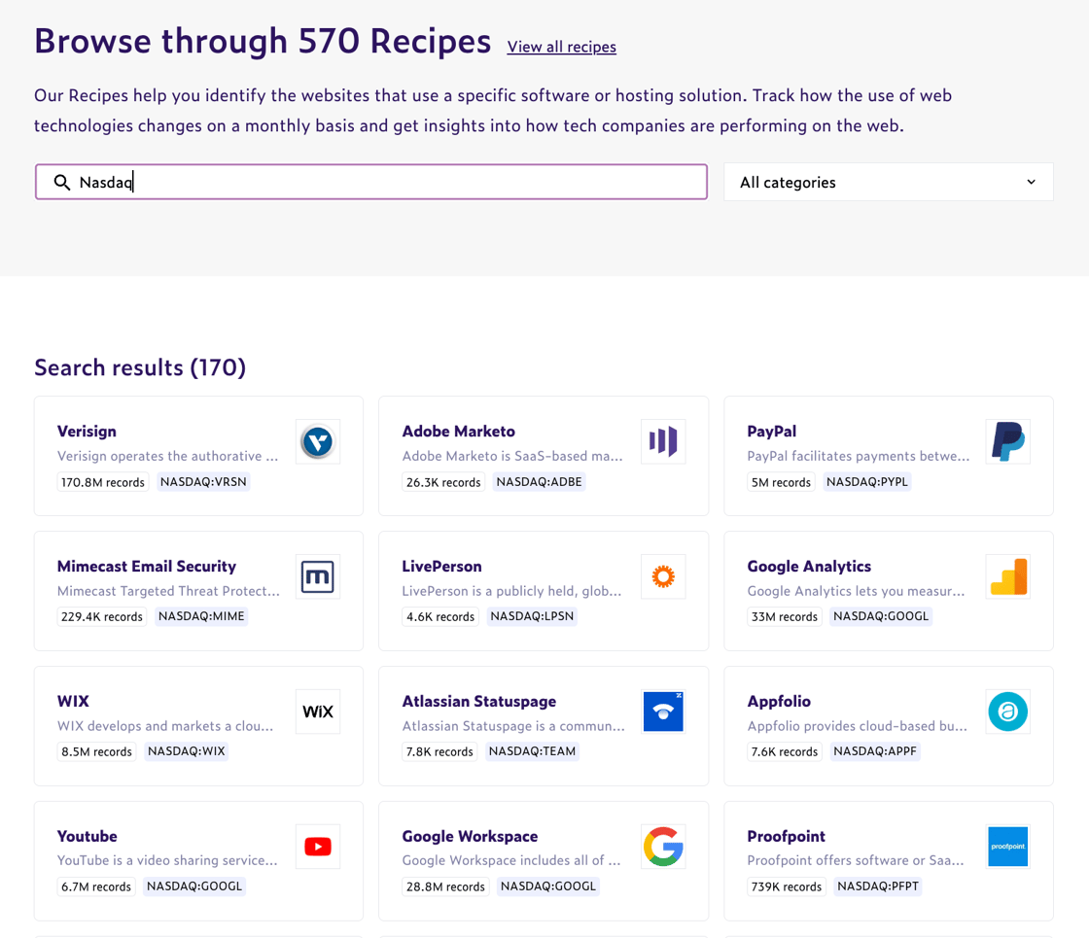Image resolution: width=1089 pixels, height=938 pixels.
Task: Click the 229.4K records badge
Action: pyautogui.click(x=101, y=617)
